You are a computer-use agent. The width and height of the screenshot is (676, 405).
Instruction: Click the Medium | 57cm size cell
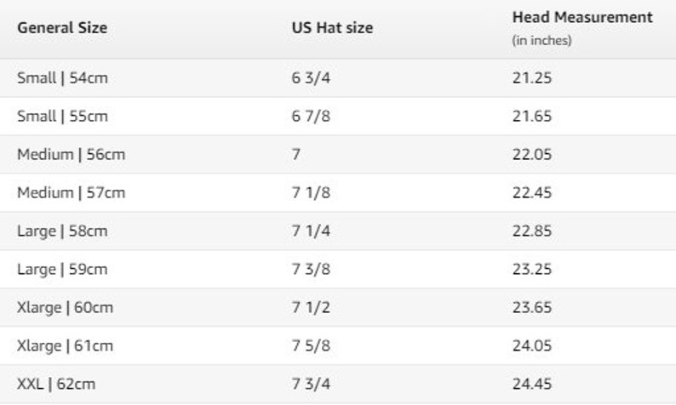tap(72, 193)
